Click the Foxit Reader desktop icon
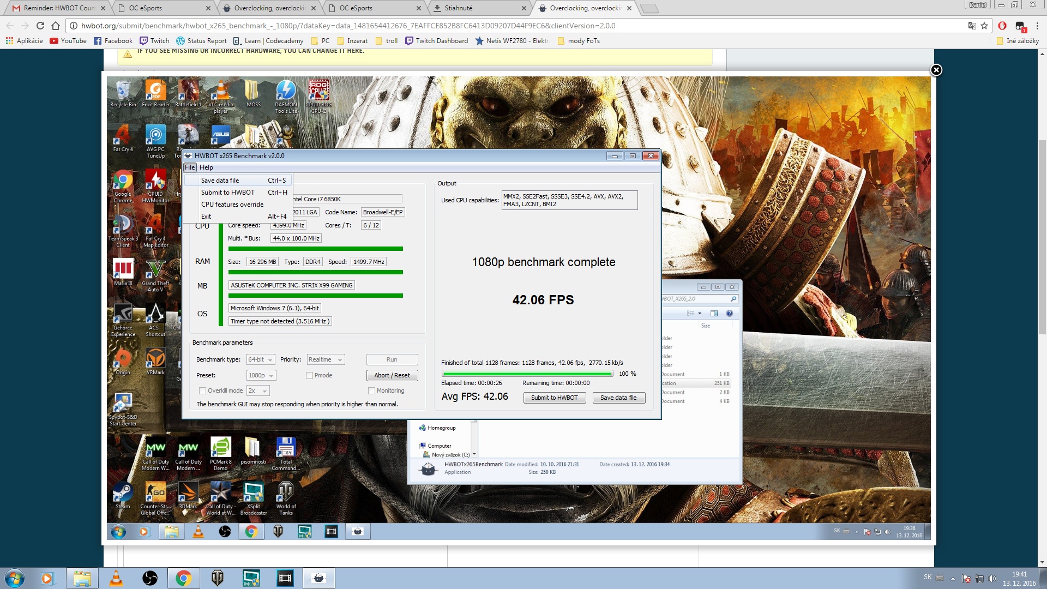1047x589 pixels. click(x=155, y=94)
